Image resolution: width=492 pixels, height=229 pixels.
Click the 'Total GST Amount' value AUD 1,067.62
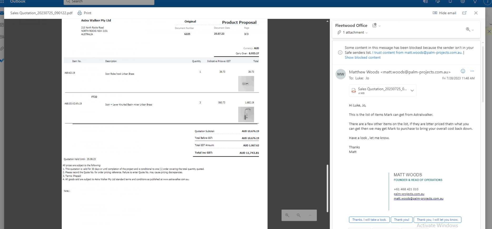(251, 145)
